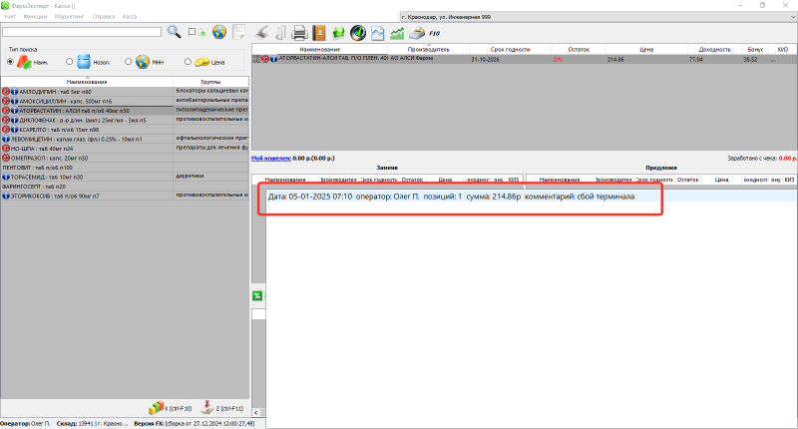This screenshot has height=429, width=798.
Task: Click the document sheet icon beside the globe
Action: (x=238, y=32)
